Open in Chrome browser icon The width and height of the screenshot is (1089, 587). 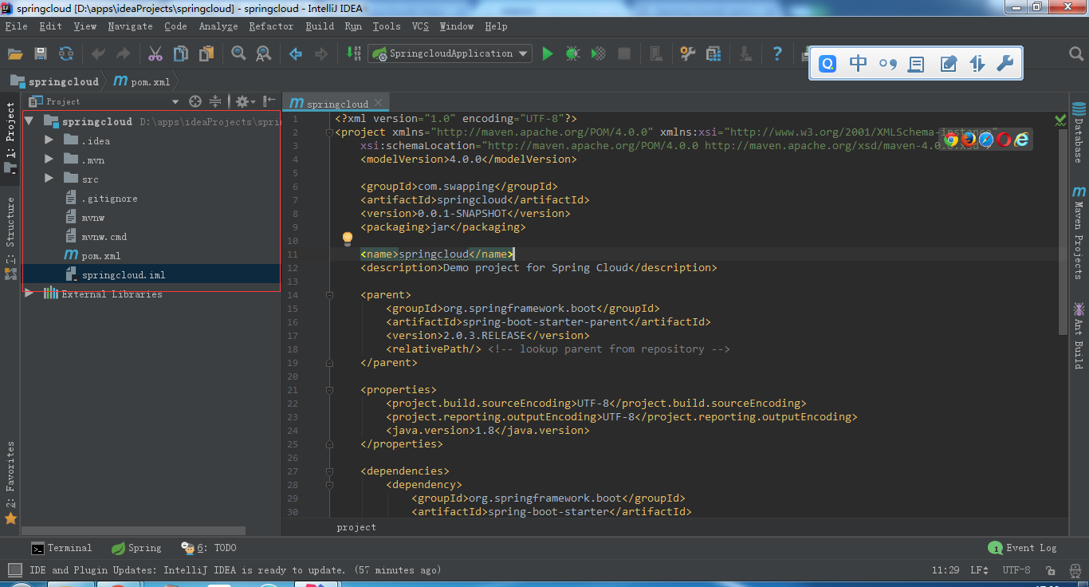point(950,140)
